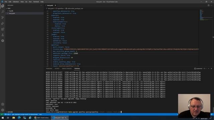This screenshot has height=120, width=214.
Task: Open the Run menu
Action: click(x=30, y=2)
